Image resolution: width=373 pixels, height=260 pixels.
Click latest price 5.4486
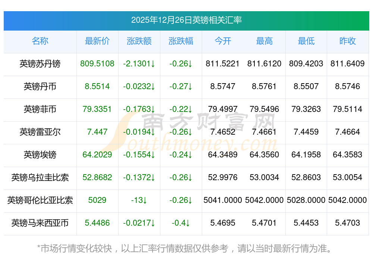[x=97, y=223]
